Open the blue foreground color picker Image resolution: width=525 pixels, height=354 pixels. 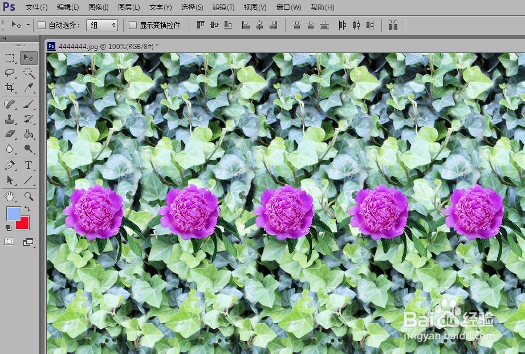click(x=13, y=213)
